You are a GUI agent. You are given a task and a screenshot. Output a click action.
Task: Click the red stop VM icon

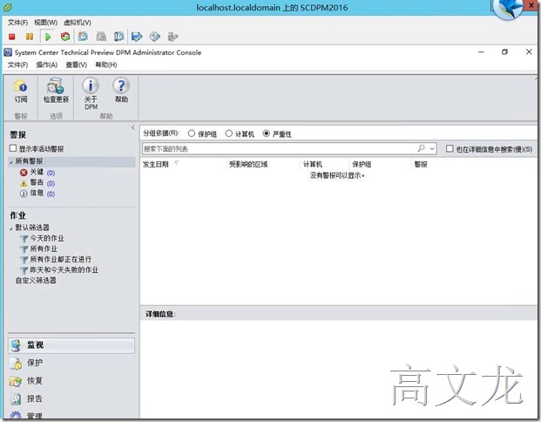(x=12, y=37)
